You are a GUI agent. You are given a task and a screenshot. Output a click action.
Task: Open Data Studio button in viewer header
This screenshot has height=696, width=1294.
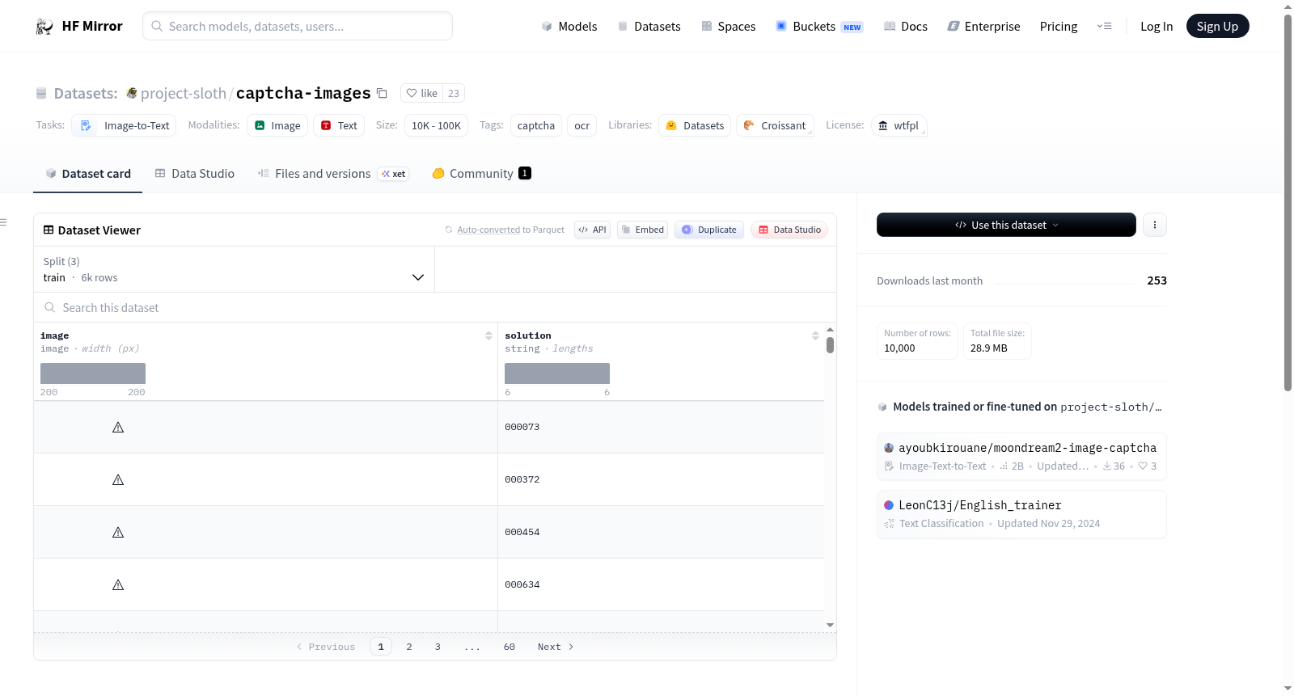[789, 230]
